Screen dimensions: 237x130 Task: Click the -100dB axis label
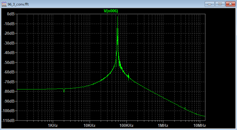8,111
